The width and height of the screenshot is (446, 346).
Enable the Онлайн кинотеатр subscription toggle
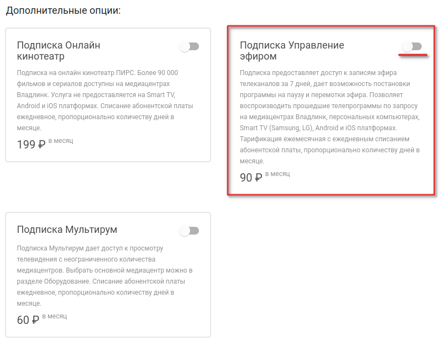189,46
